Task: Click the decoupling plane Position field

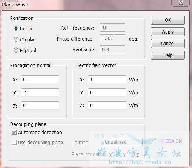Action: click(x=123, y=142)
